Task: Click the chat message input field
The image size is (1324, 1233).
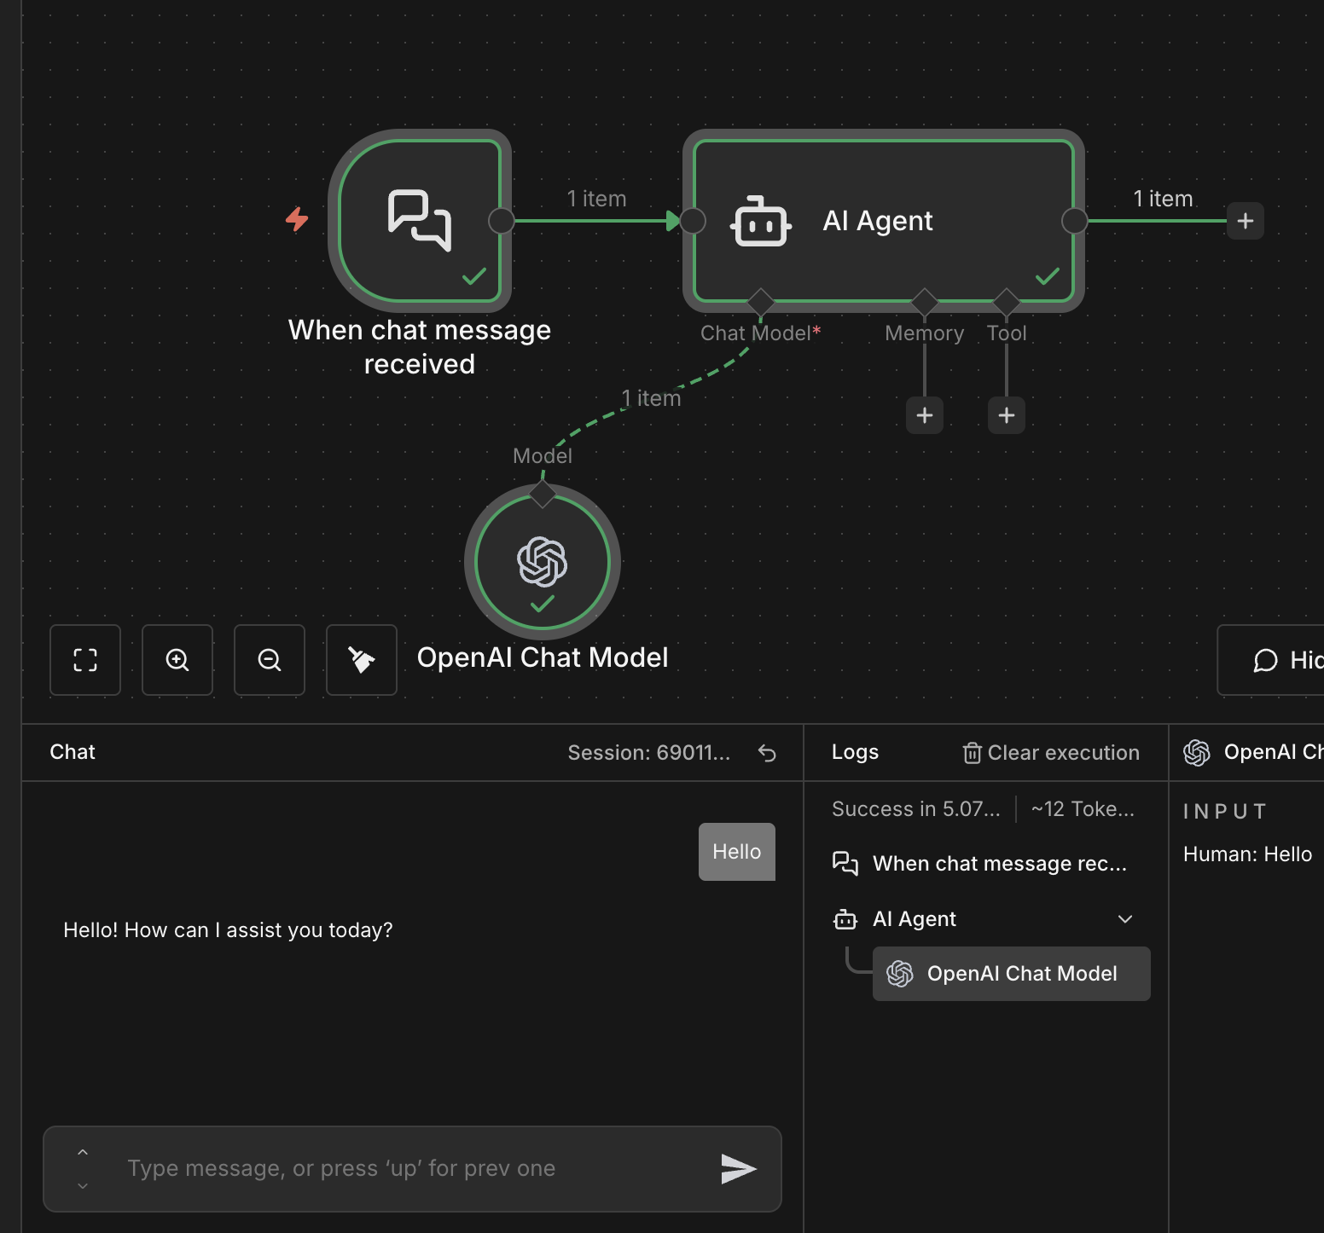Action: click(409, 1168)
